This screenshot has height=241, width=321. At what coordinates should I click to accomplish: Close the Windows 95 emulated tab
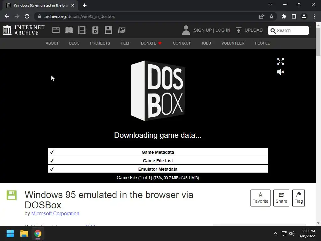[x=73, y=5]
